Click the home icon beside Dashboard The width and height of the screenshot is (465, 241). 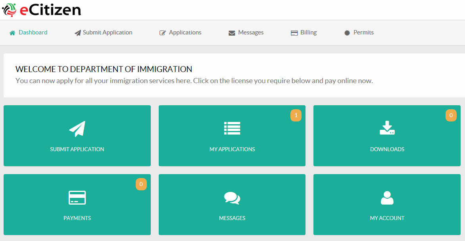tap(12, 33)
